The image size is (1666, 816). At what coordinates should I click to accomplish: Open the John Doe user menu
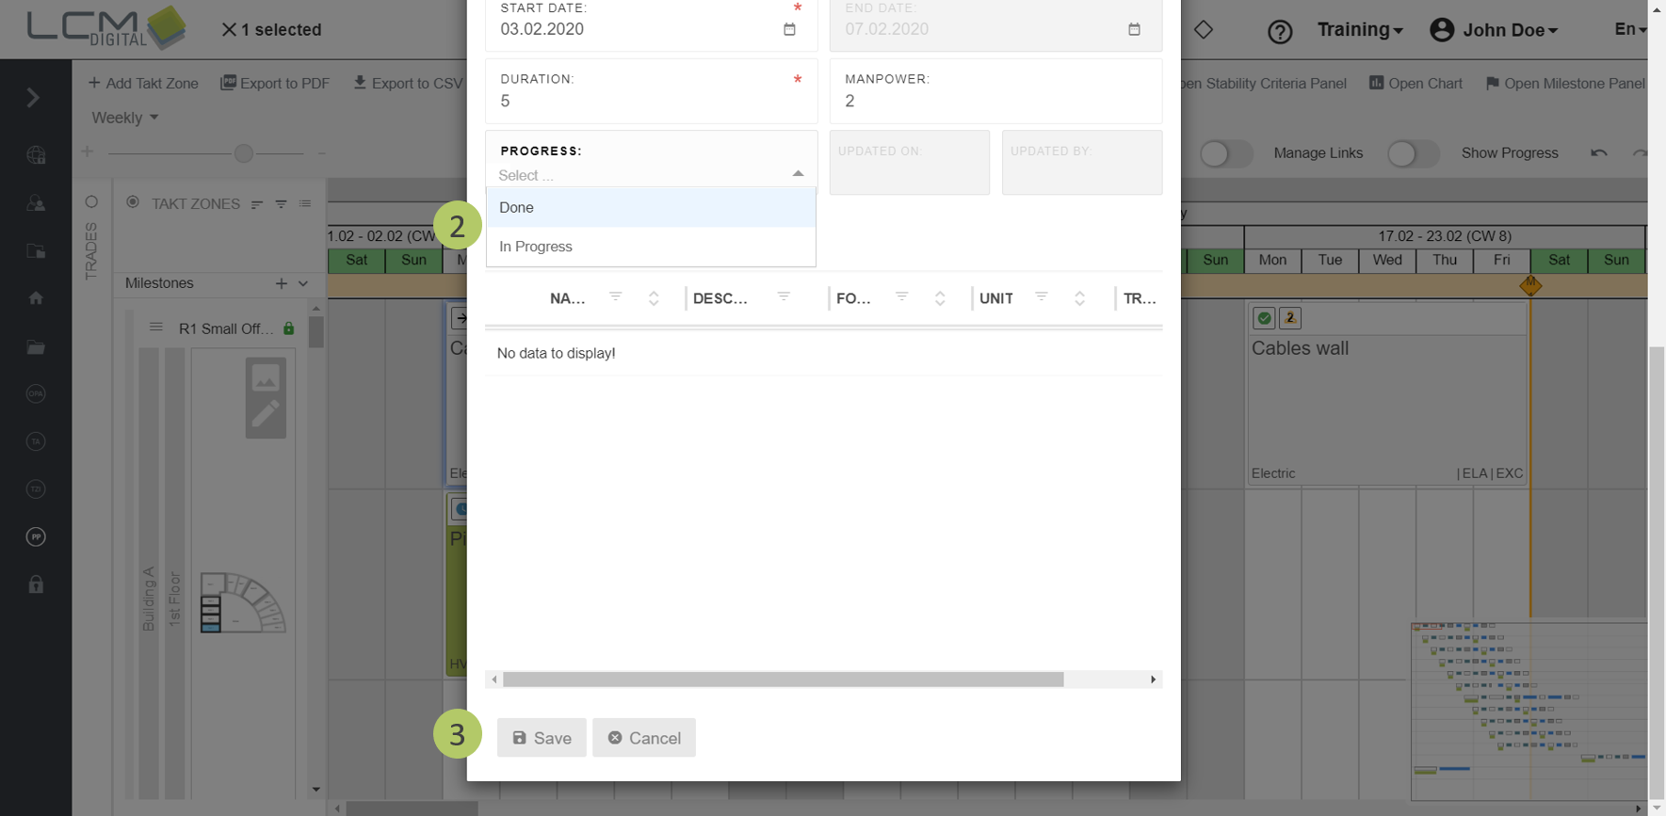1494,30
